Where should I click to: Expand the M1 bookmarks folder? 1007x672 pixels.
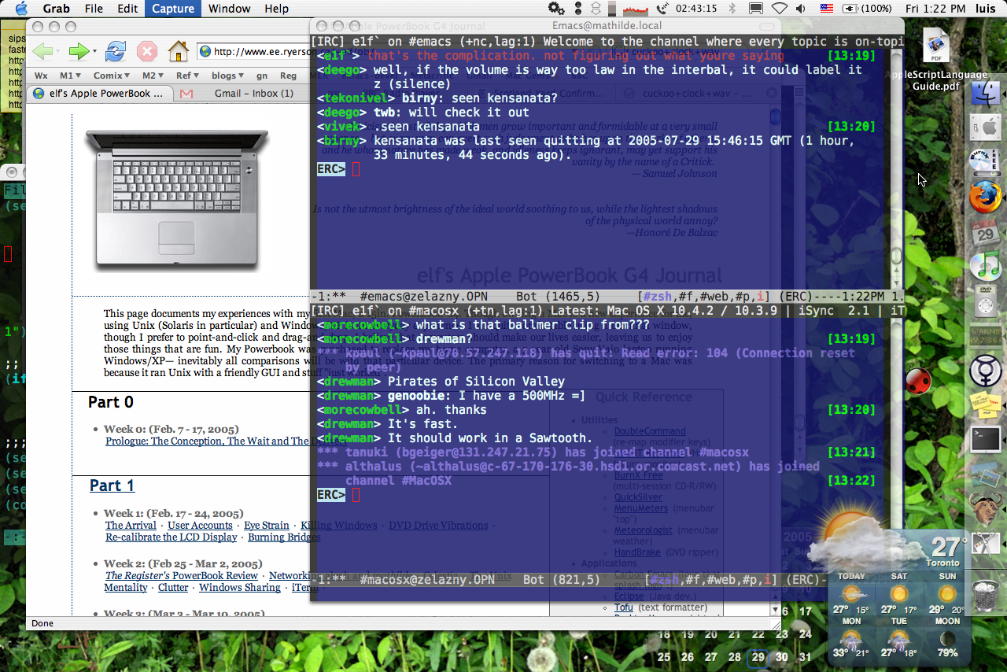point(70,76)
